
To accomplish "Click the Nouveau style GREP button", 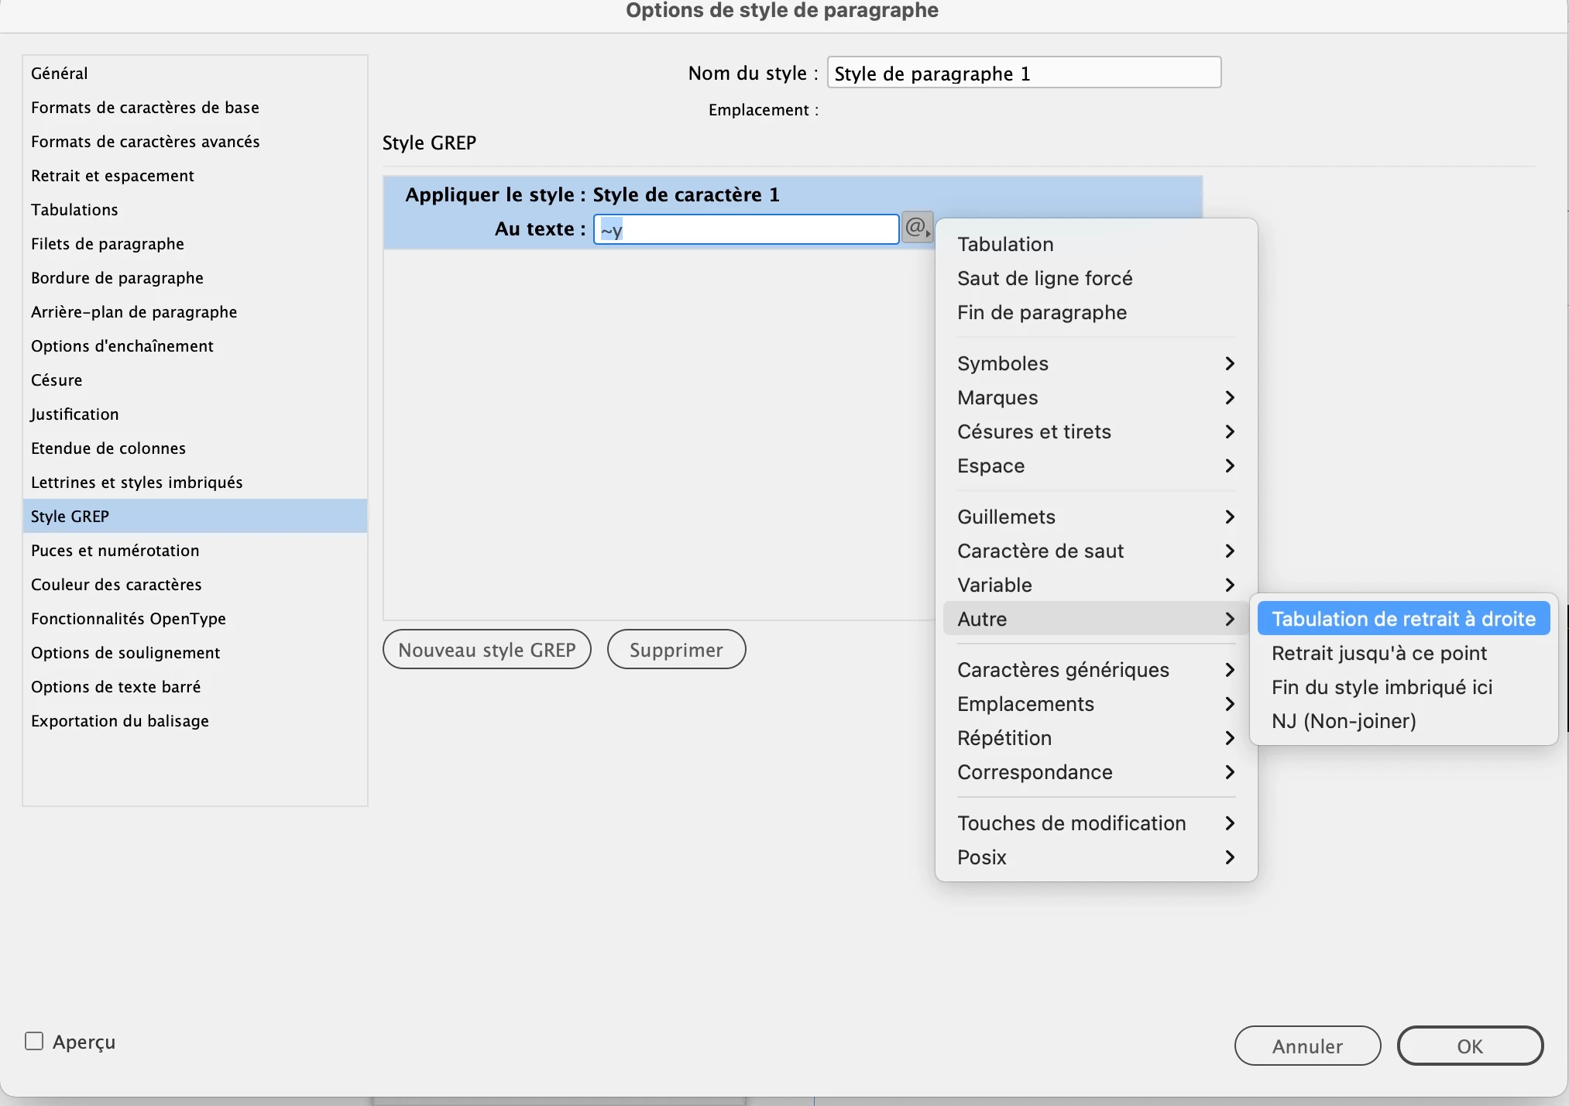I will pyautogui.click(x=486, y=650).
